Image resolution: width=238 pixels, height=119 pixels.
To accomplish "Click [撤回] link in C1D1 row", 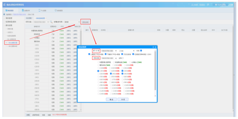I will (69, 45).
